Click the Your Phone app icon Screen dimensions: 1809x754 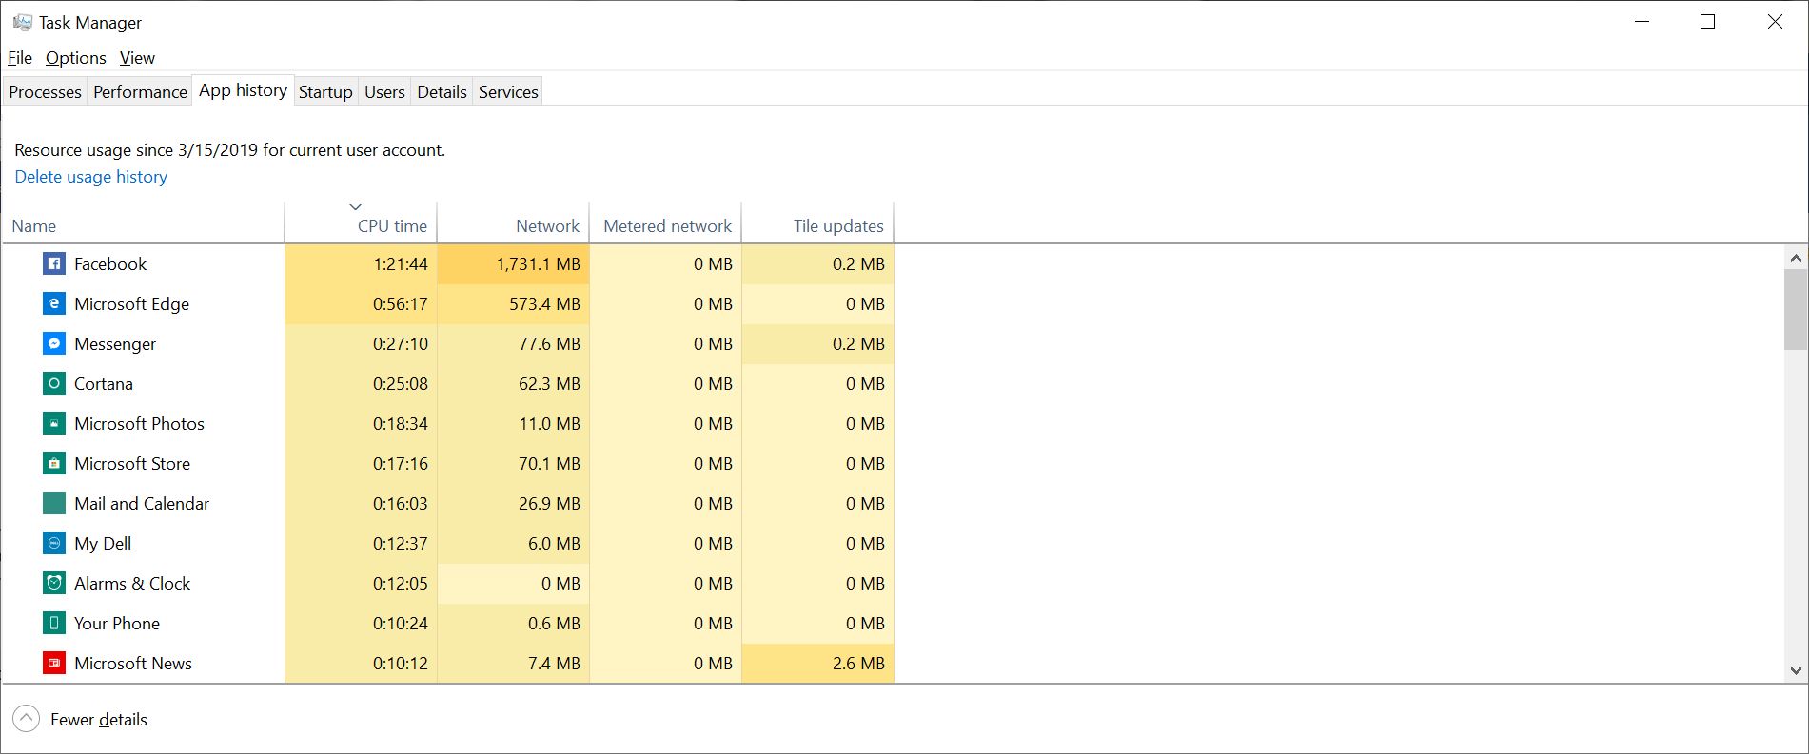[x=54, y=623]
